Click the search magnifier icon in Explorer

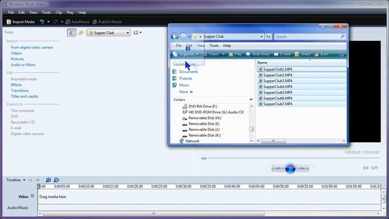[343, 36]
